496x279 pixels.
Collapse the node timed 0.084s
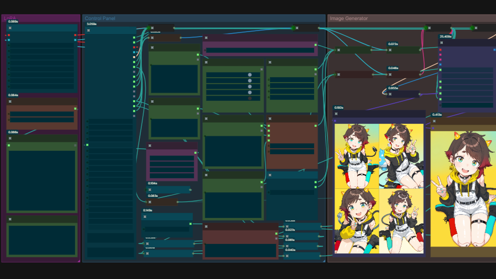(x=10, y=102)
